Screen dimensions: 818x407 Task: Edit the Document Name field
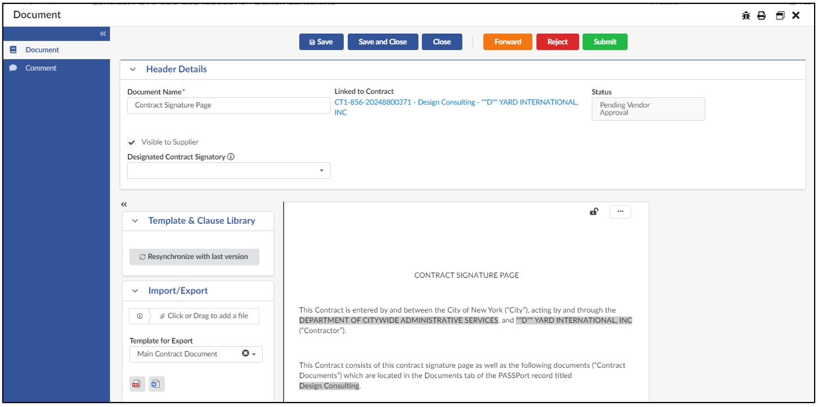coord(228,105)
